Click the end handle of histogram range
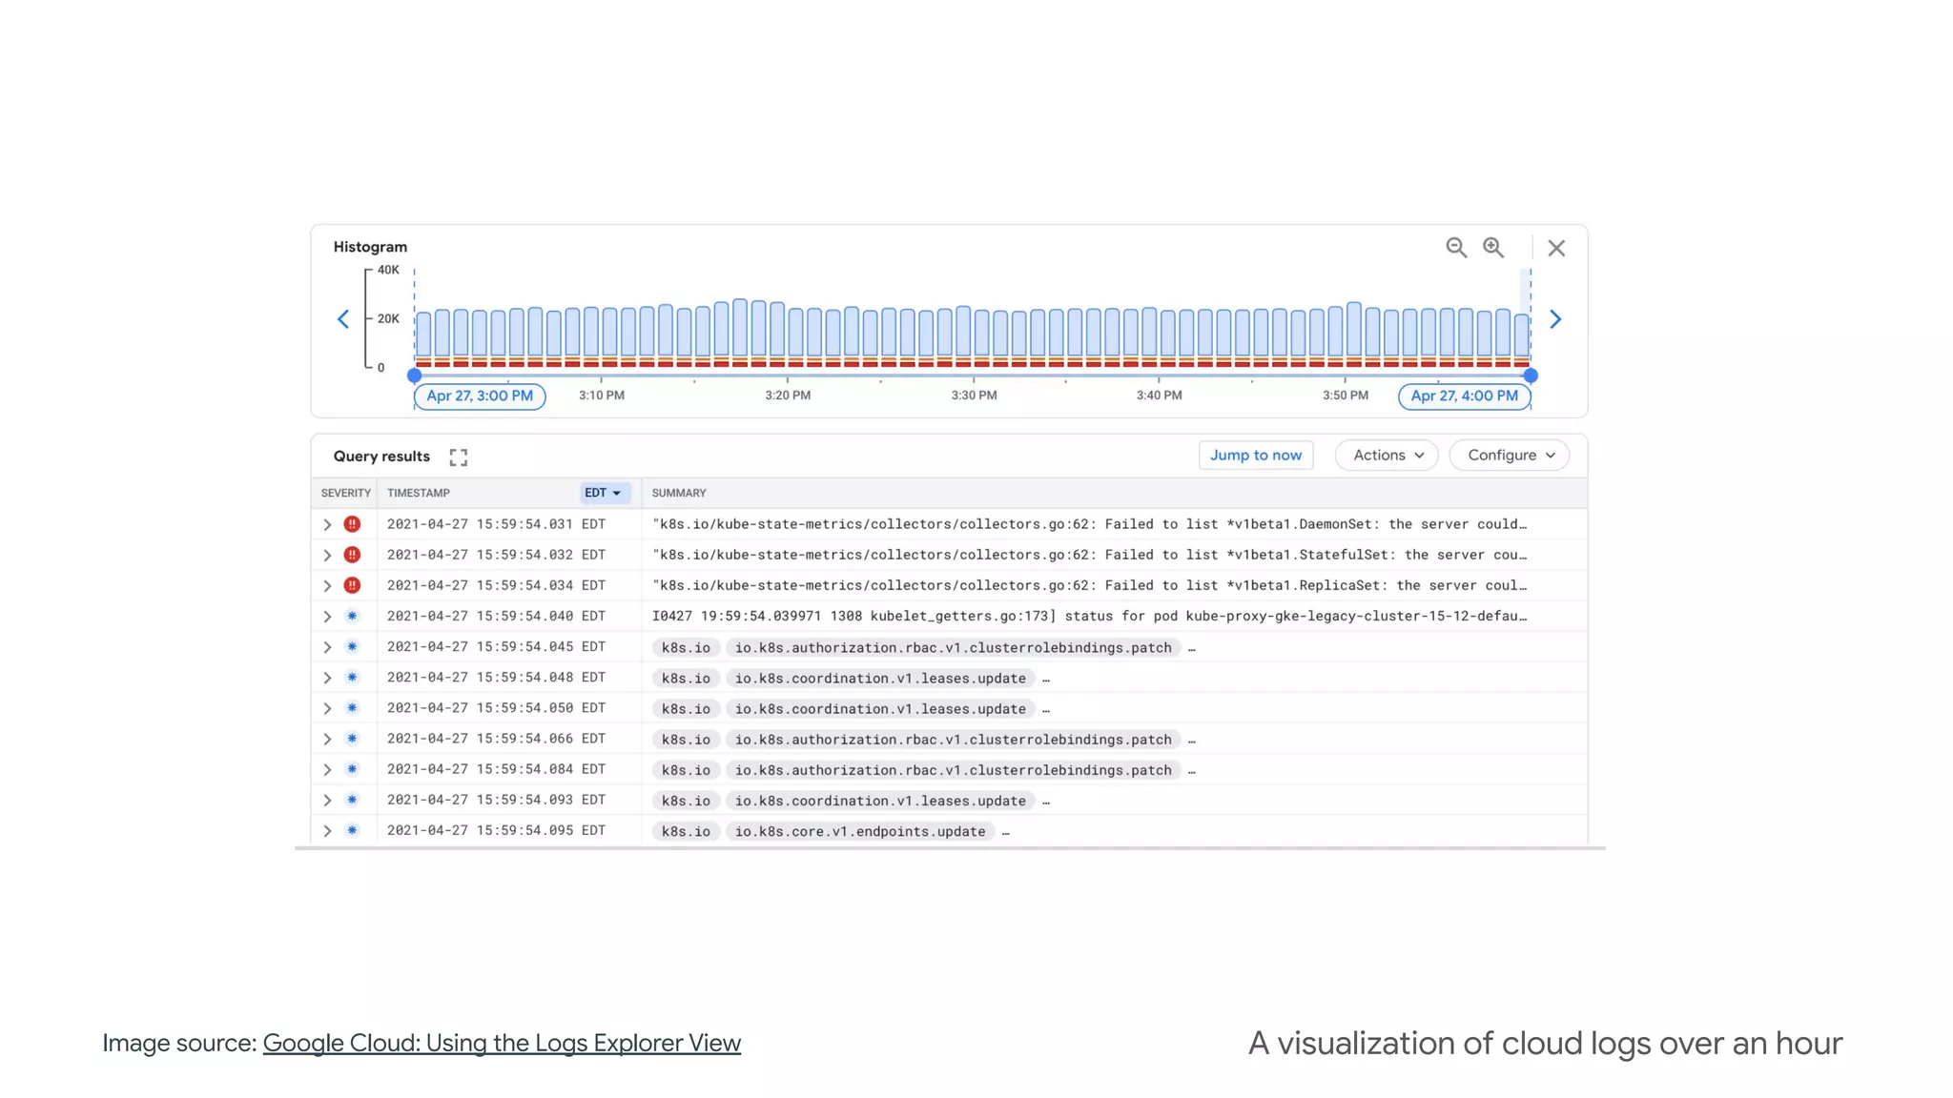This screenshot has height=1098, width=1953. pos(1531,376)
